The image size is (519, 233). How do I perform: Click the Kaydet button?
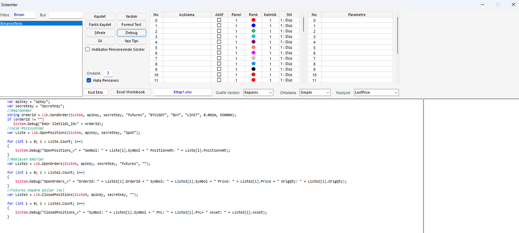(x=100, y=16)
